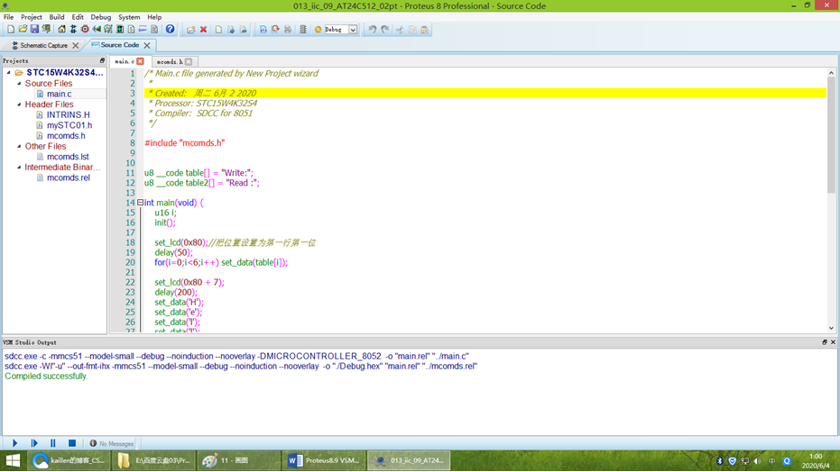Open the Debug build configuration dropdown
The image size is (840, 472).
coord(353,30)
